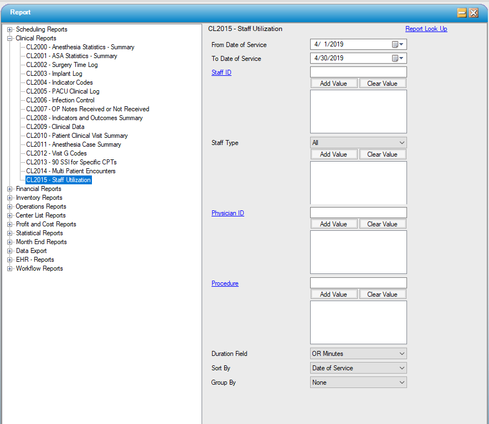The width and height of the screenshot is (489, 424).
Task: Open the From Date of Service calendar picker
Action: pyautogui.click(x=398, y=44)
